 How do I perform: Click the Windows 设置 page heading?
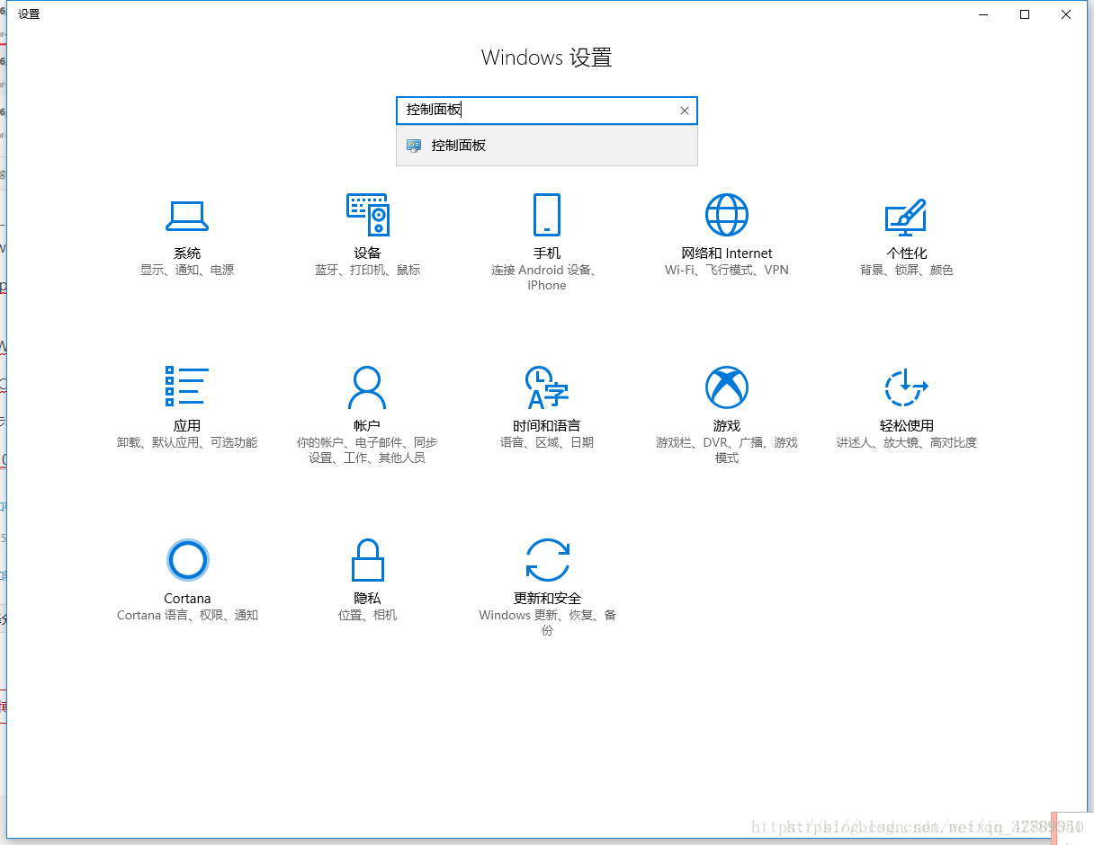[547, 58]
